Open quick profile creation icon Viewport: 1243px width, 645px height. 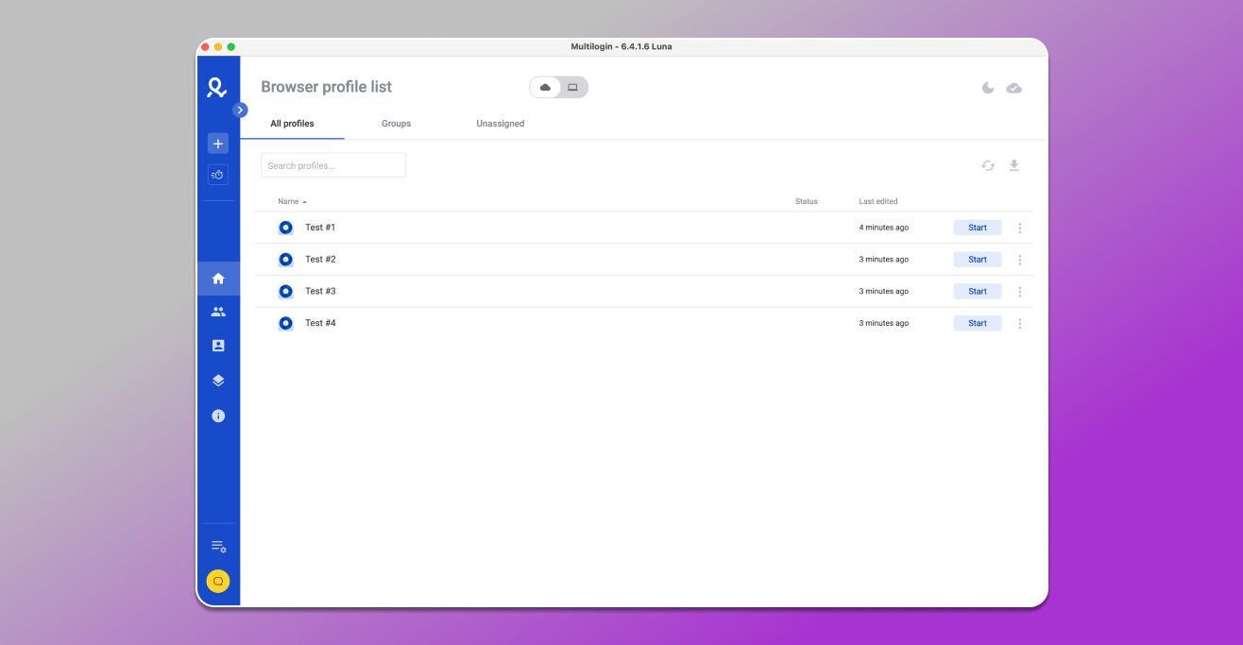(x=218, y=174)
